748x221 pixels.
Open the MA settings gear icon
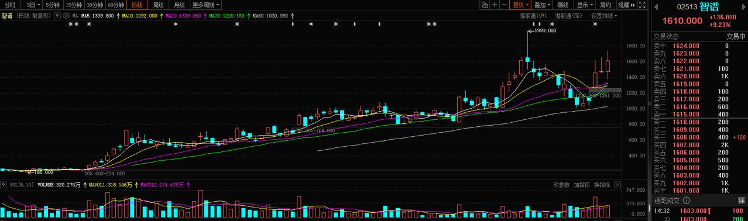tap(66, 16)
